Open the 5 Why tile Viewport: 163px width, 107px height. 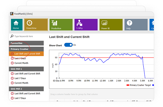pyautogui.click(x=86, y=25)
